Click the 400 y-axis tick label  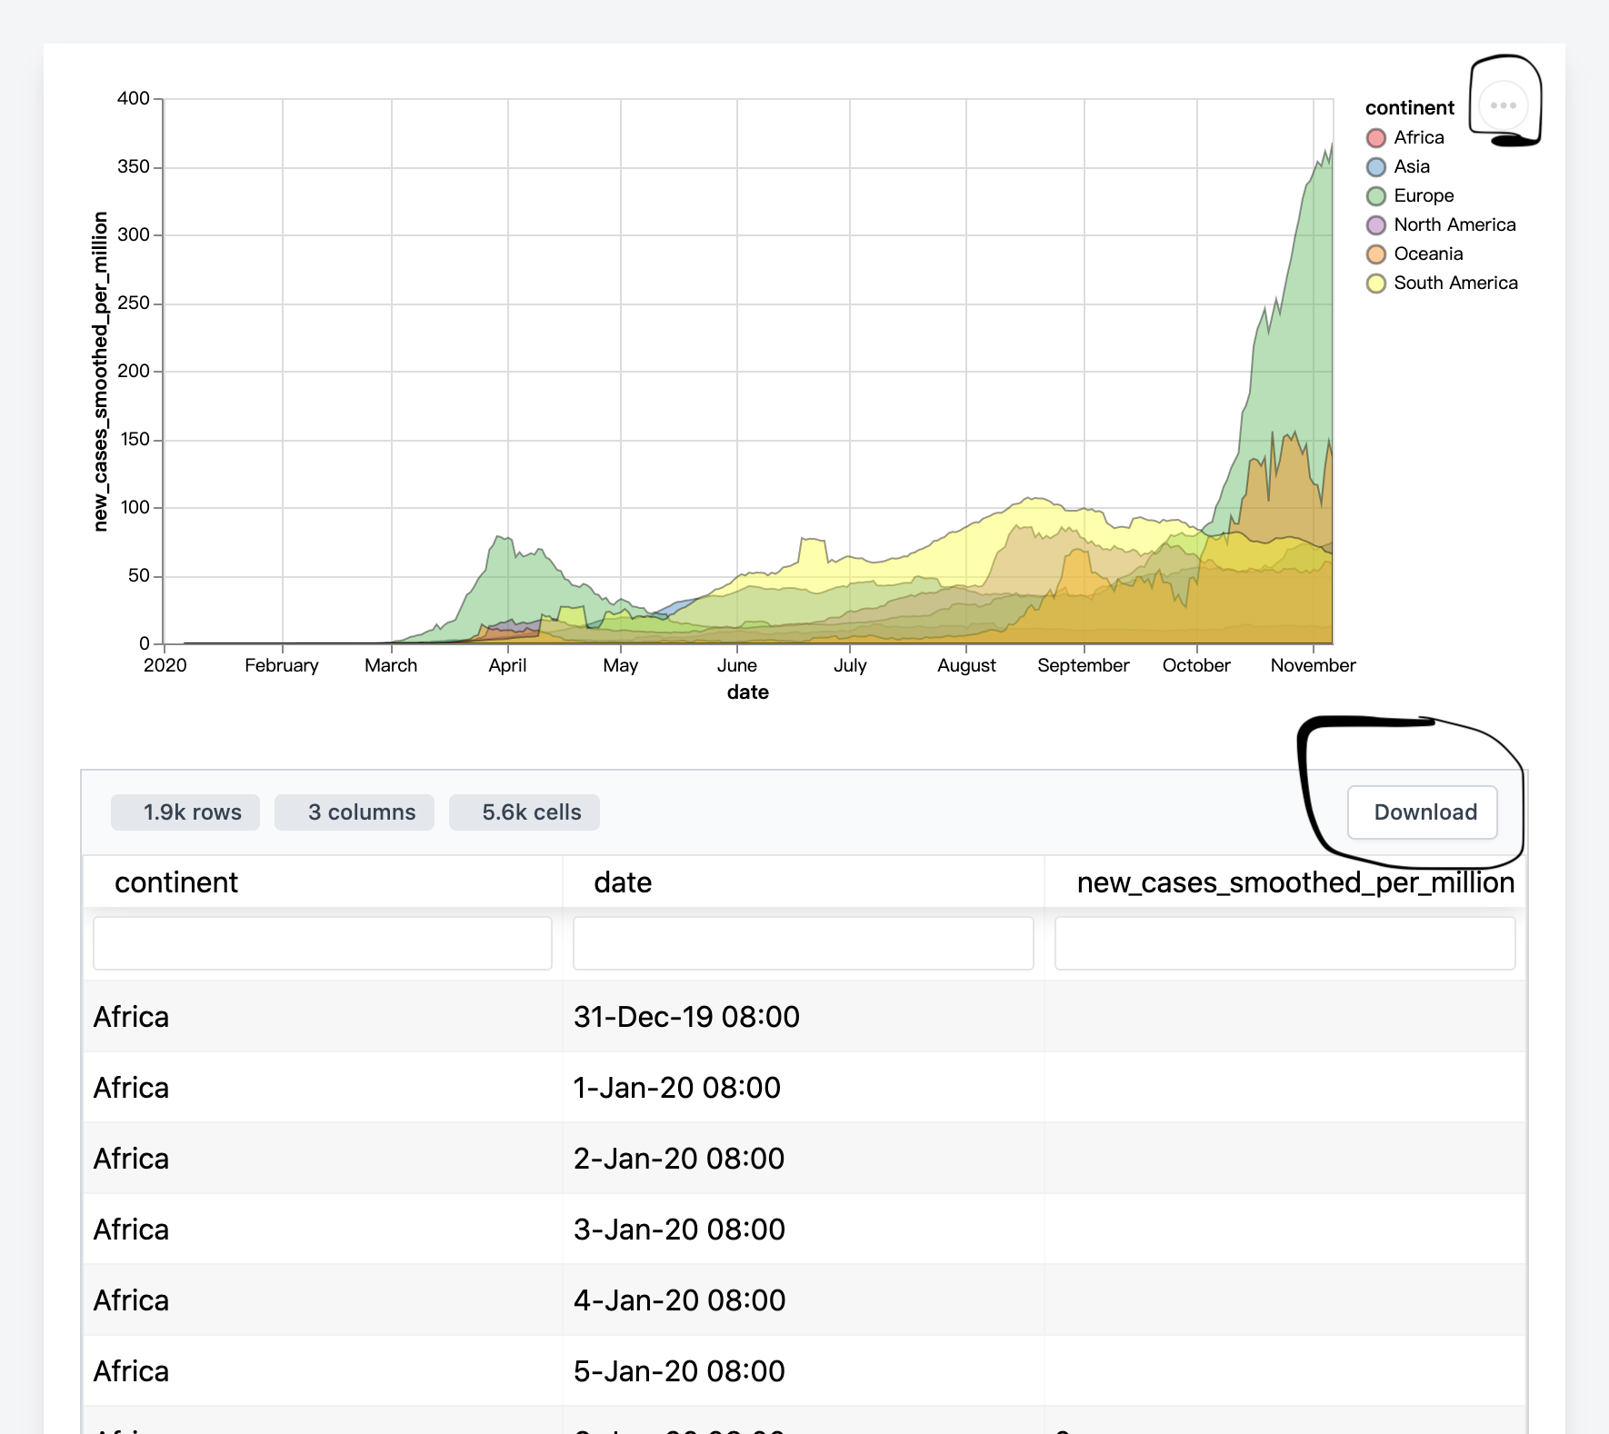(134, 98)
